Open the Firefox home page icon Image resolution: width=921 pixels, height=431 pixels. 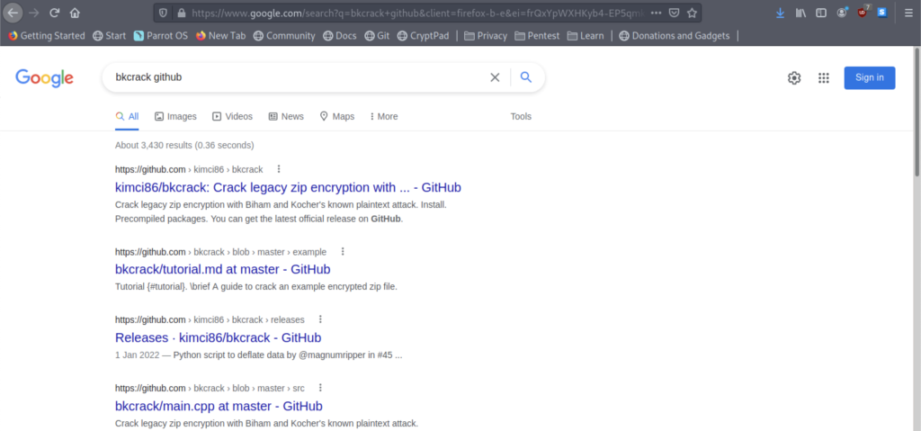click(x=75, y=13)
